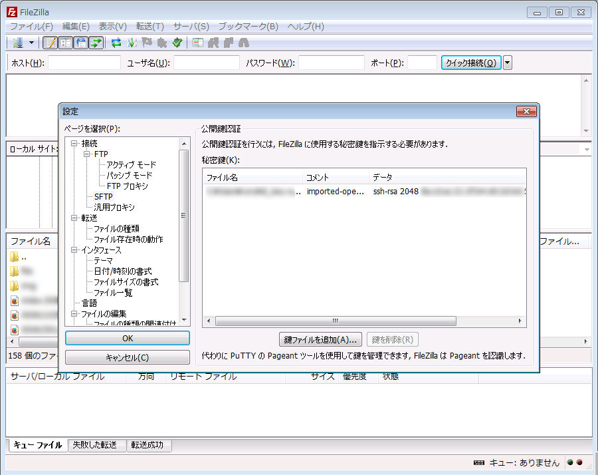The height and width of the screenshot is (475, 598).
Task: Switch to the キュー ファイル tab
Action: click(x=38, y=445)
